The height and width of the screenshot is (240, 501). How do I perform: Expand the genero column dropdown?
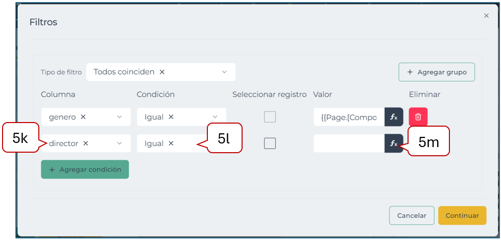120,117
